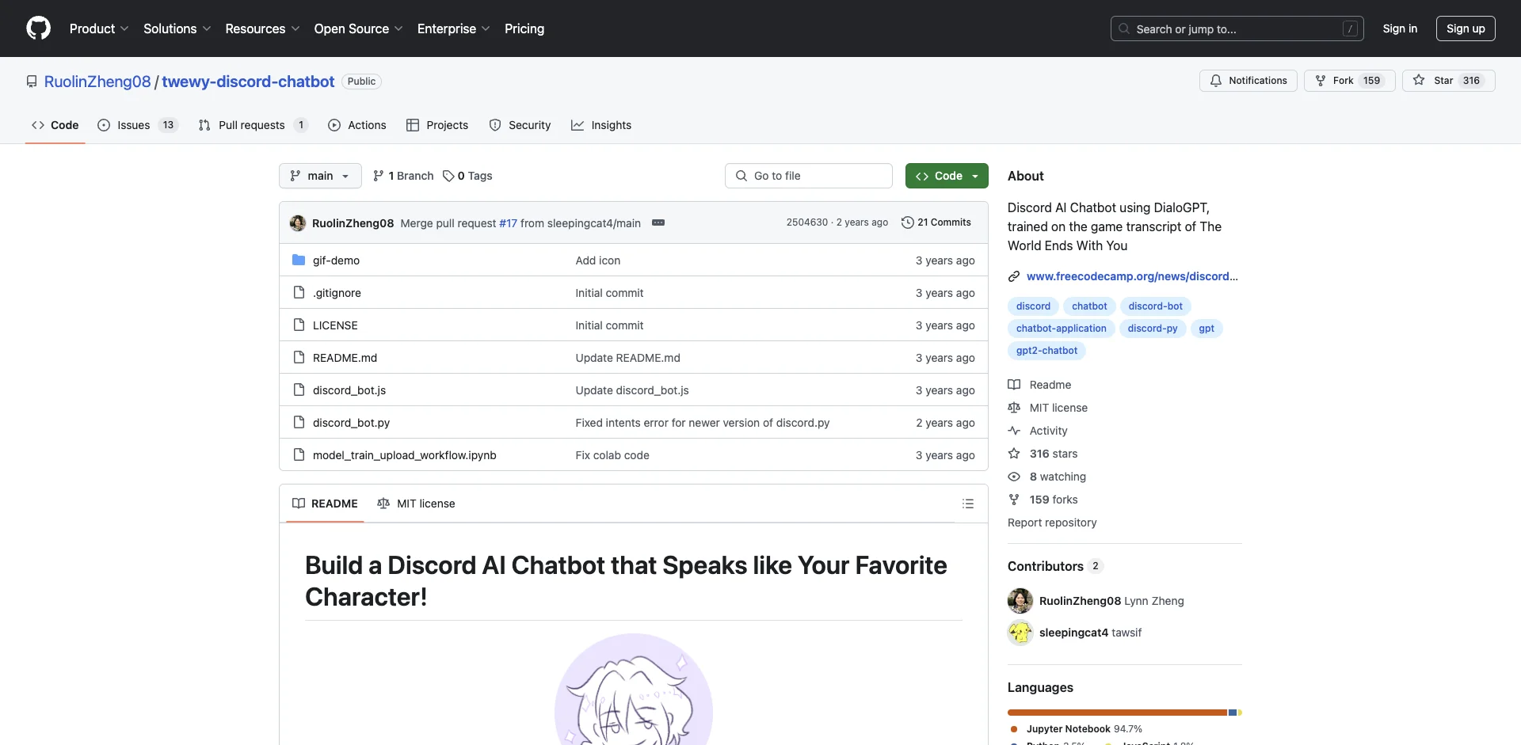Click the gpt2-chatbot topic tag
Screen dimensions: 1521x745
tap(1046, 351)
